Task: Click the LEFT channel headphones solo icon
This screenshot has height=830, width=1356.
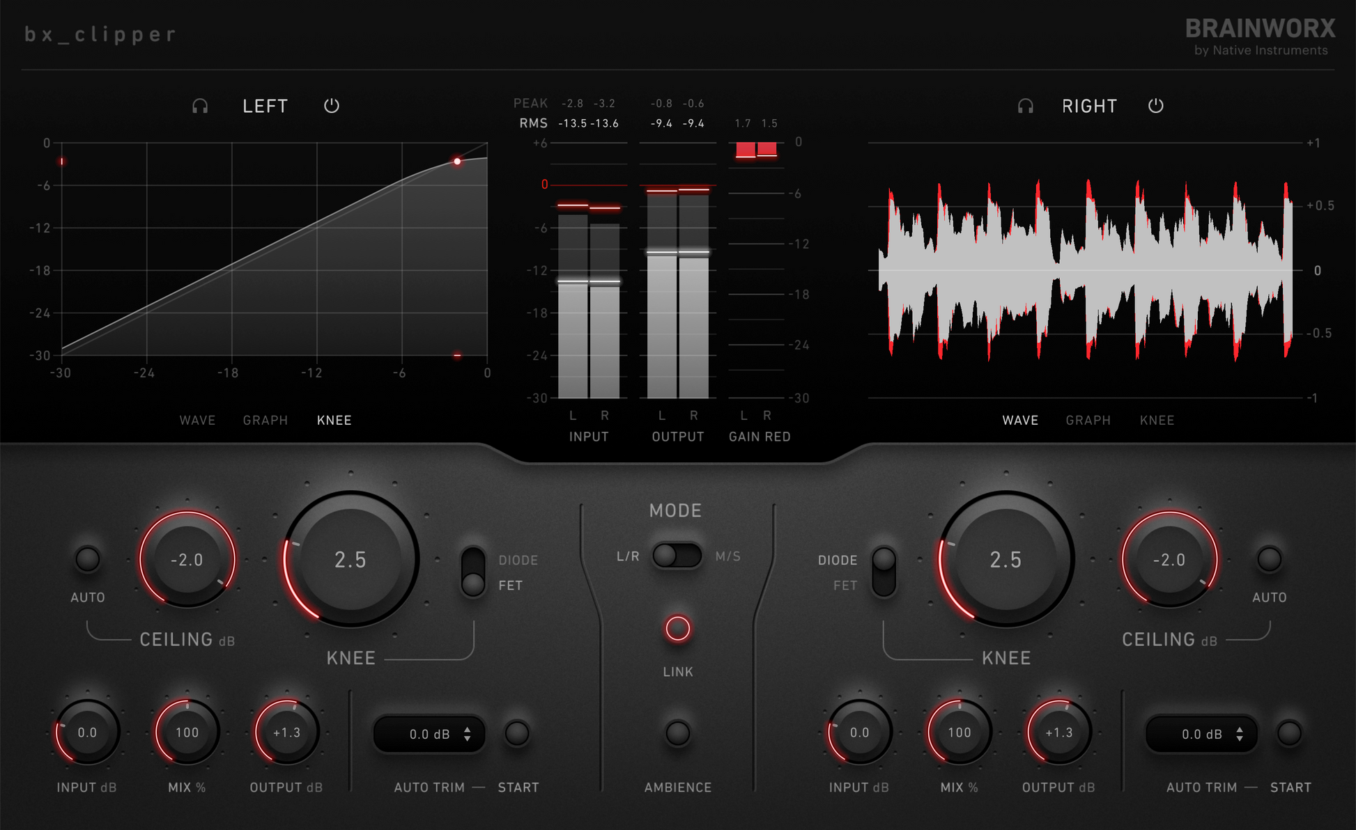Action: click(x=200, y=106)
